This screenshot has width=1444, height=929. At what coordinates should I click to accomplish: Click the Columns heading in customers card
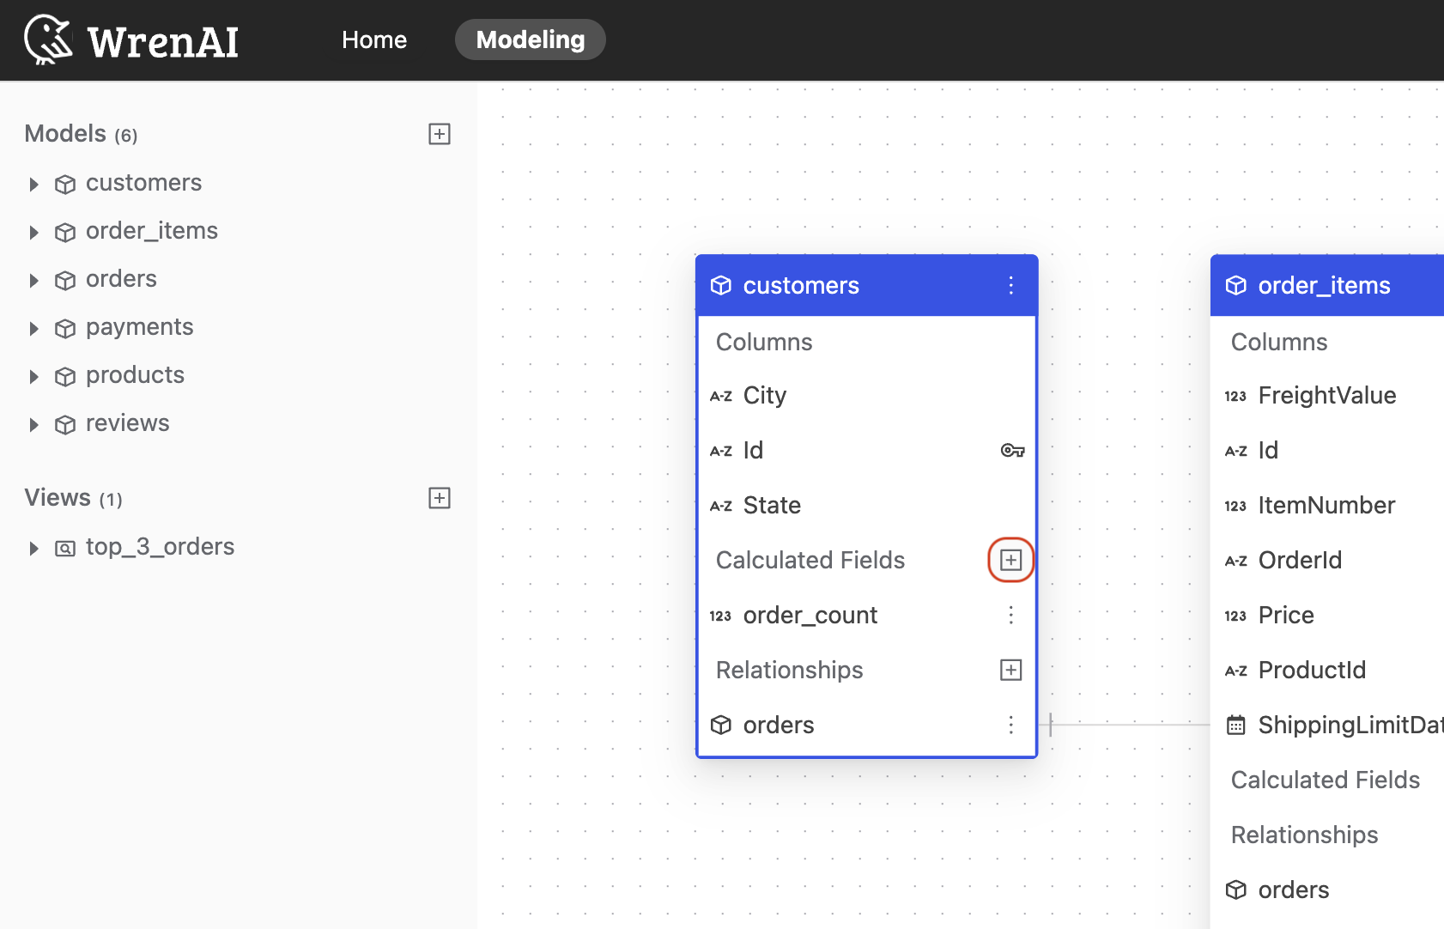click(x=764, y=342)
